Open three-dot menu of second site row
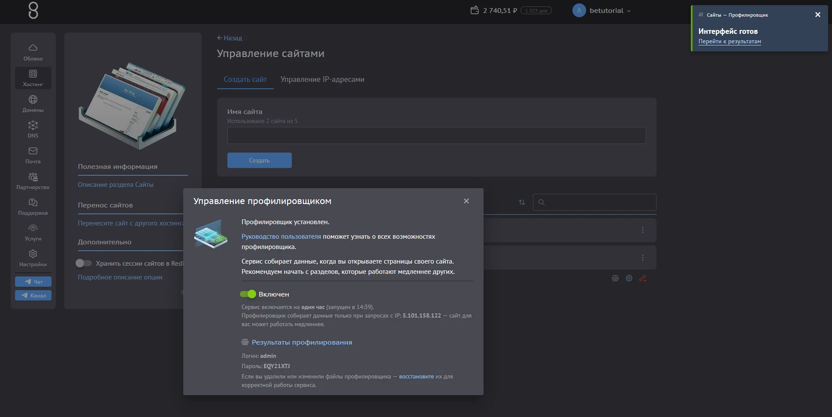Viewport: 832px width, 417px height. [x=642, y=258]
